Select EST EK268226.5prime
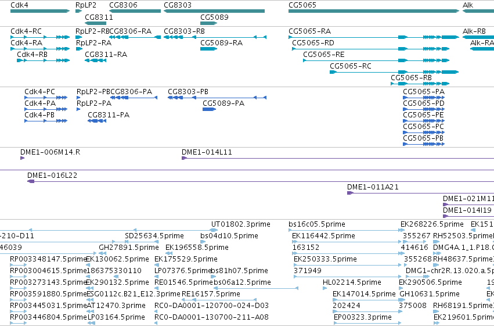This screenshot has height=326, width=494. [432, 224]
